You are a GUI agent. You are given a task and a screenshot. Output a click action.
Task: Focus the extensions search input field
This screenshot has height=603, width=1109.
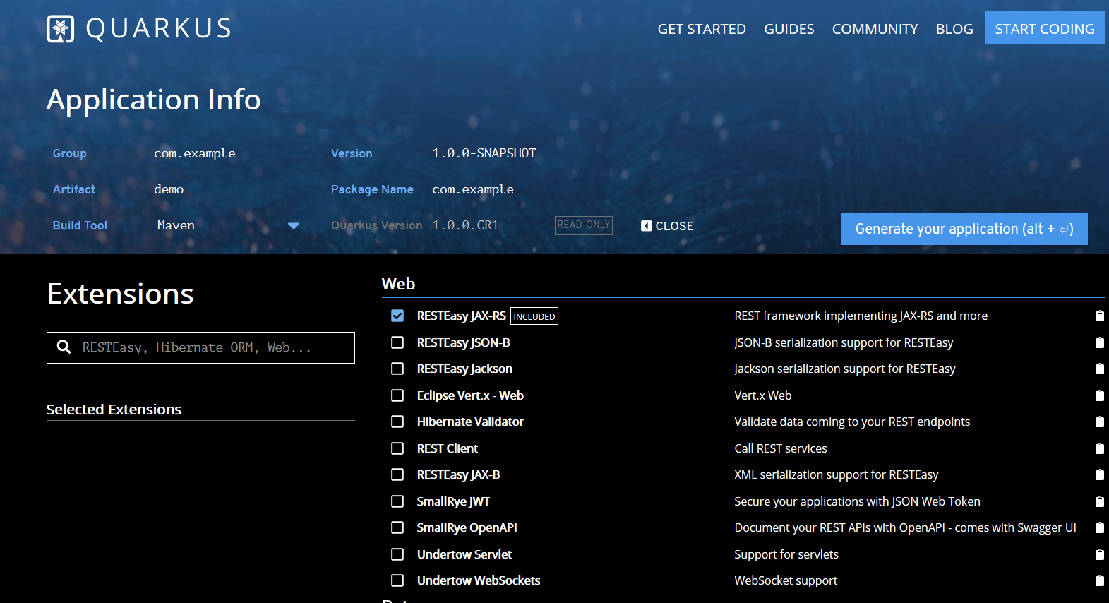(x=212, y=347)
